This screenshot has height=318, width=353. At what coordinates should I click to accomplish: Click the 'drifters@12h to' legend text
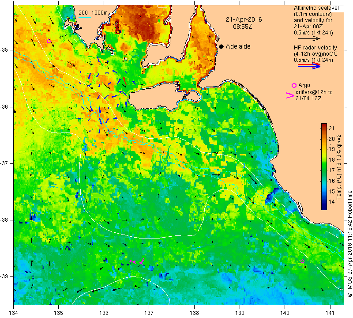[x=314, y=92]
